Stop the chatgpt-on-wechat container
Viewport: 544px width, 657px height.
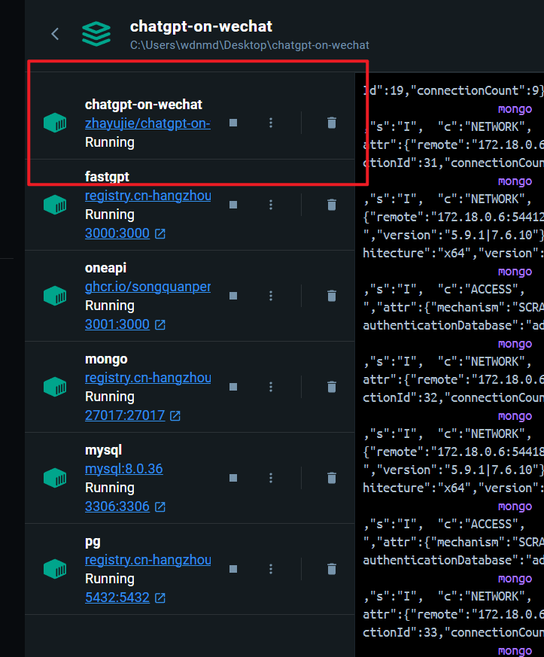click(x=233, y=123)
